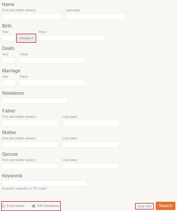Select Father's last name field

[91, 123]
